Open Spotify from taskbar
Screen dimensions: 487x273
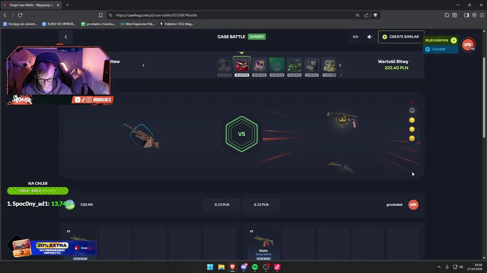coord(255,267)
